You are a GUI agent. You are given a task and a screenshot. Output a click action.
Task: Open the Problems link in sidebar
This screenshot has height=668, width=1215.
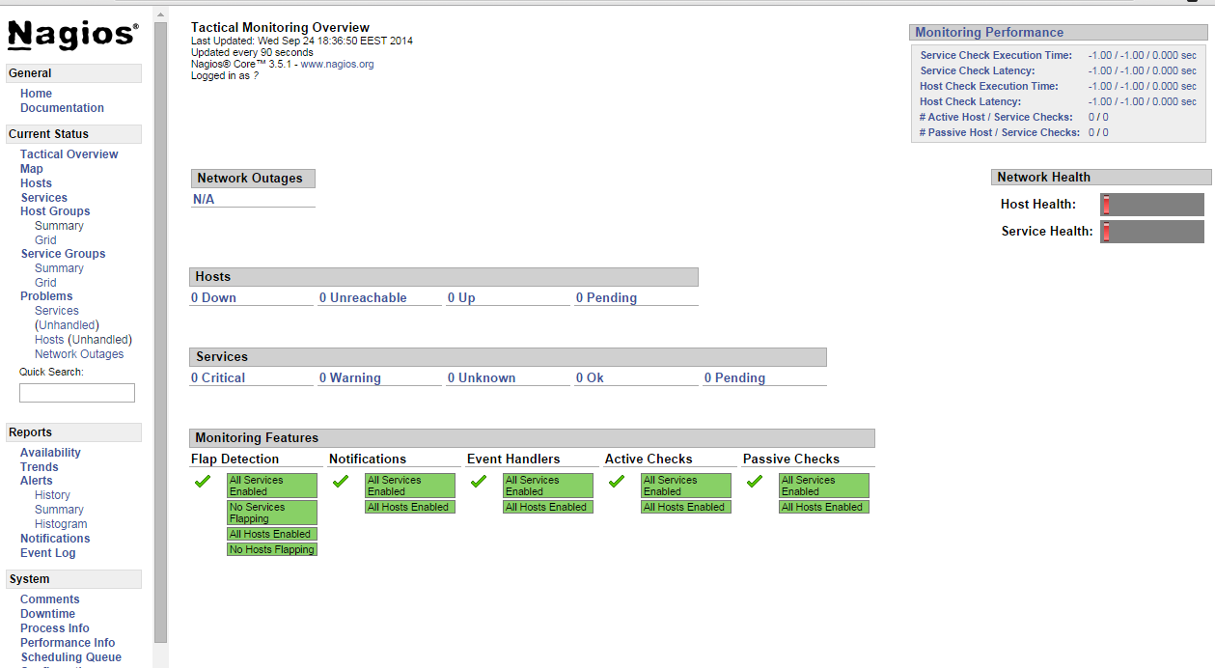point(46,296)
